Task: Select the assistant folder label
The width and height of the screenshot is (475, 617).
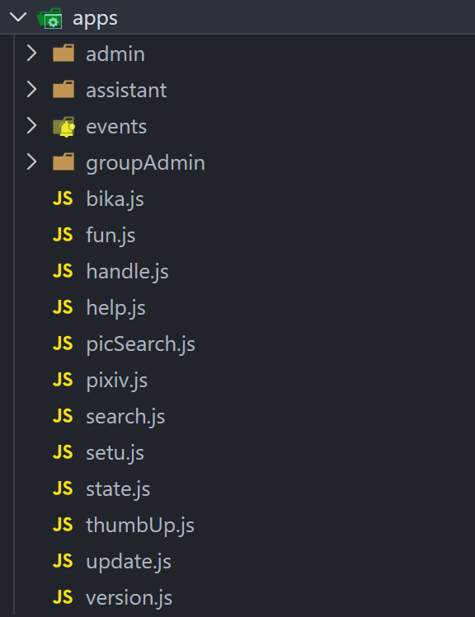Action: [x=126, y=90]
